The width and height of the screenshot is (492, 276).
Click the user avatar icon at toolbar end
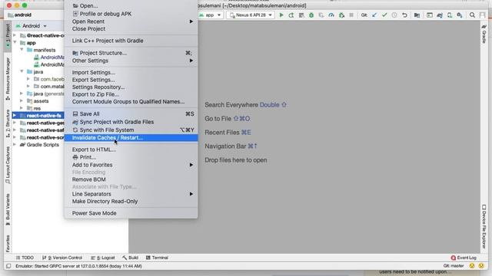point(482,15)
